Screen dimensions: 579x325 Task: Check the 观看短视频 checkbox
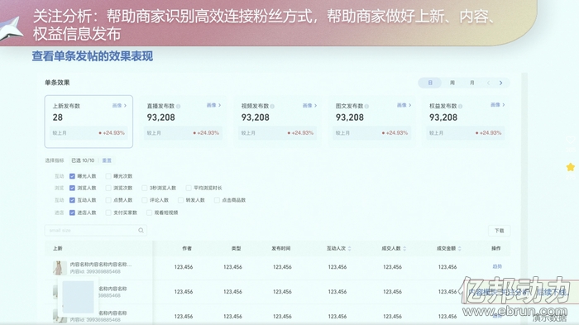(149, 213)
